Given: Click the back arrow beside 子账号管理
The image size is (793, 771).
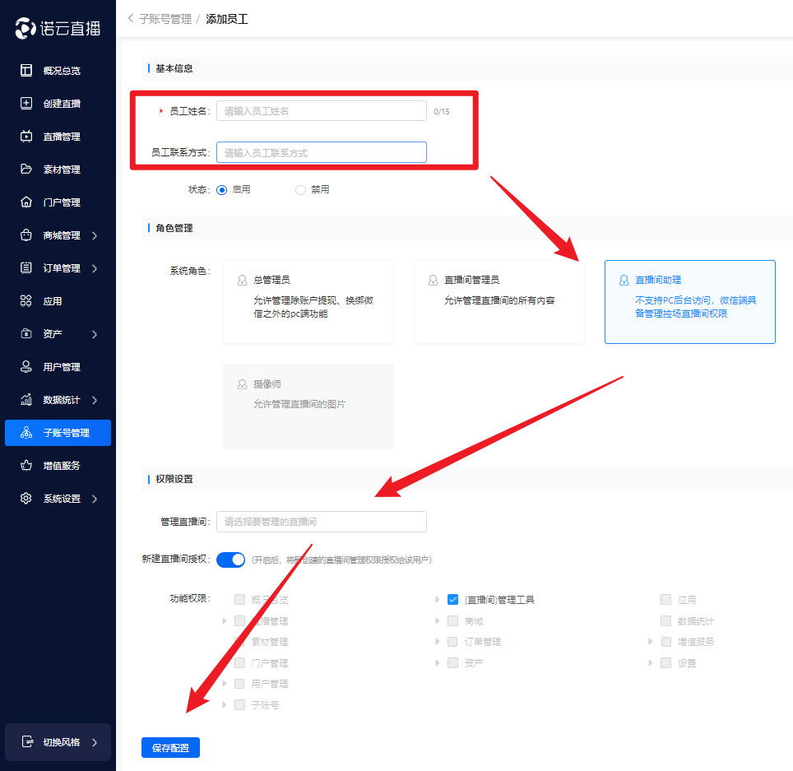Looking at the screenshot, I should (131, 18).
